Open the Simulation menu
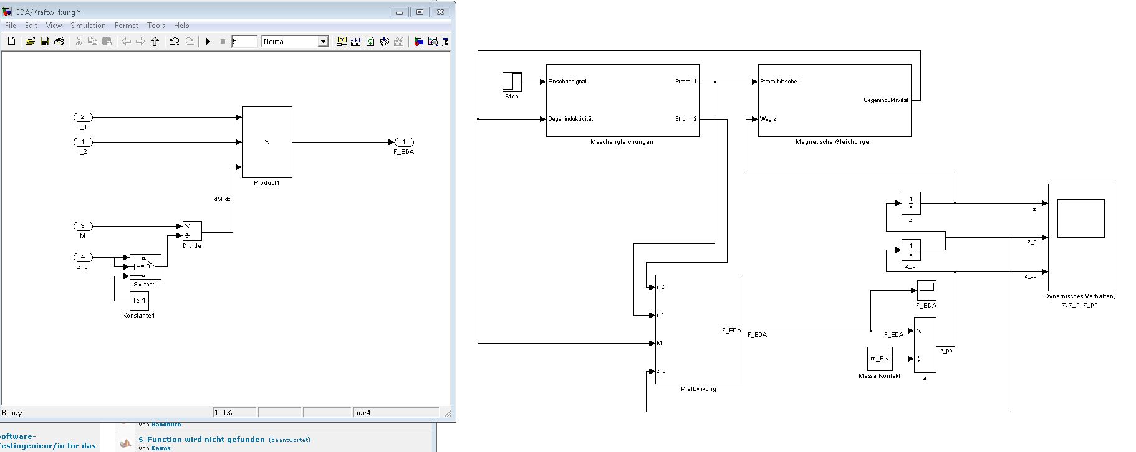Image resolution: width=1136 pixels, height=452 pixels. 88,26
